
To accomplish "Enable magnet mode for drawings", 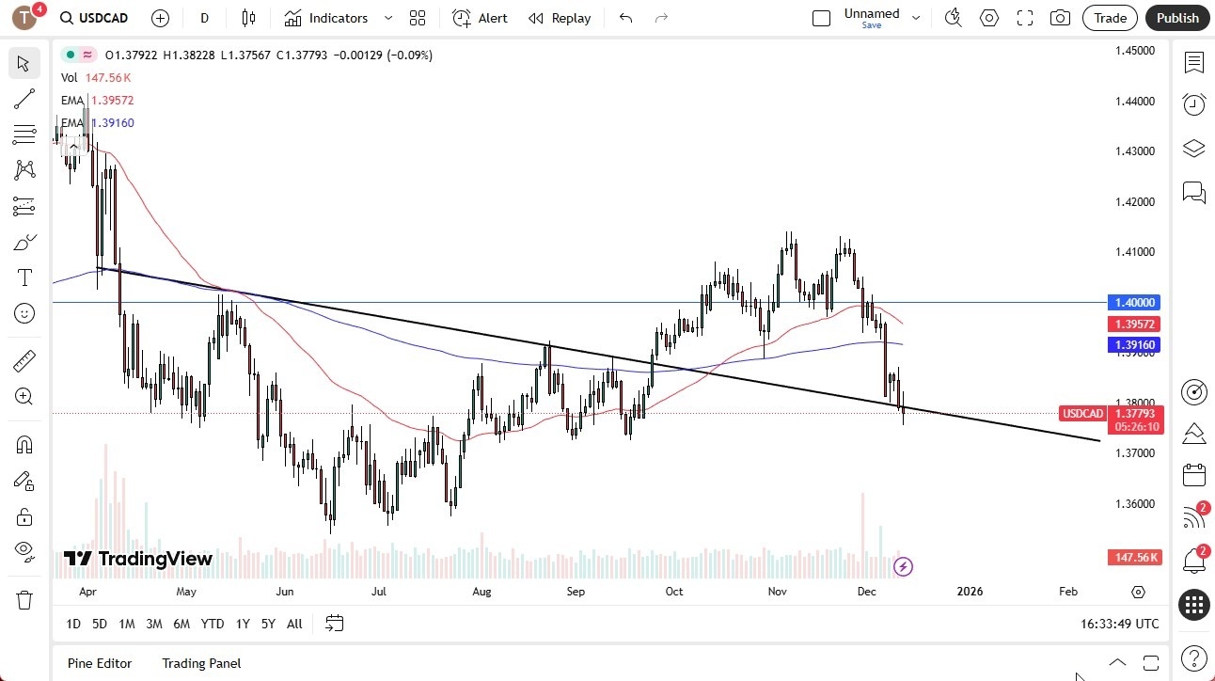I will (24, 444).
